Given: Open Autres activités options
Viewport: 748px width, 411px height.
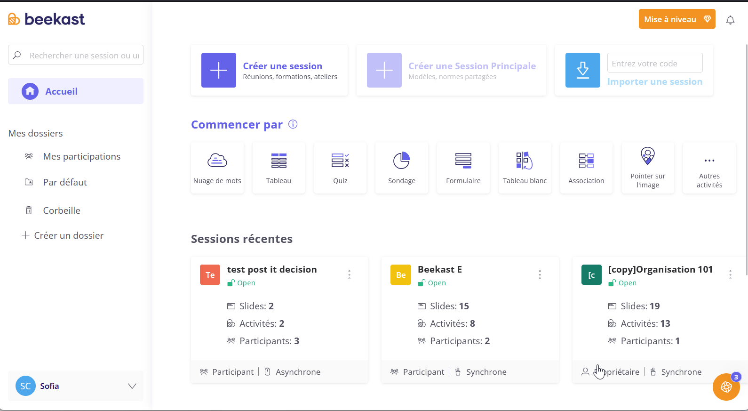Looking at the screenshot, I should point(709,168).
